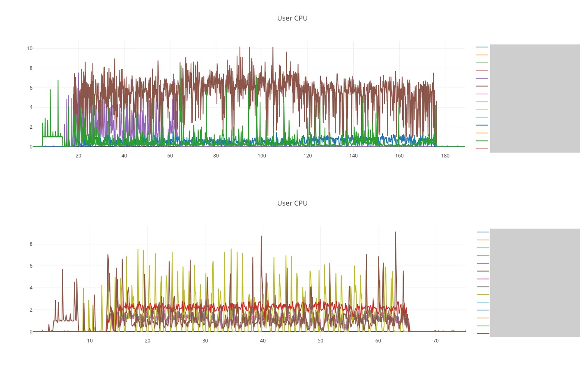Click the x-axis tick labeled 100 on top chart
585x370 pixels.
coord(261,156)
